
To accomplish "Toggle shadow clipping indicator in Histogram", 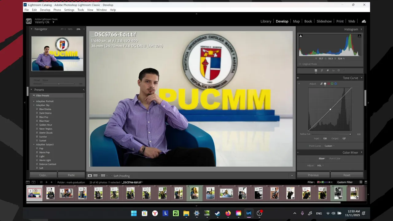I will pyautogui.click(x=301, y=36).
